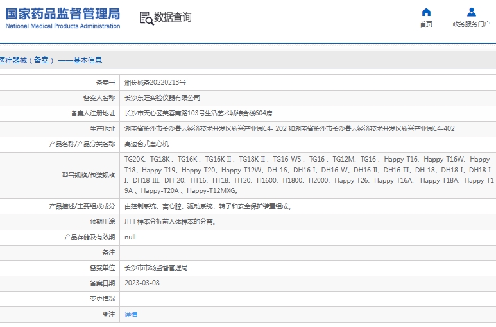The image size is (496, 327).
Task: Click the home icon labeled 首页
Action: coord(426,12)
